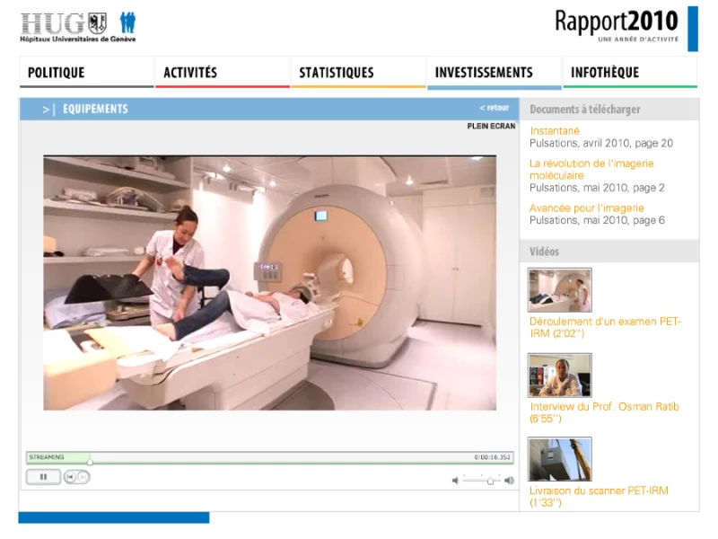Image resolution: width=718 pixels, height=539 pixels.
Task: Click 'Pulsations, mai 2010, page 6' text
Action: tap(597, 220)
